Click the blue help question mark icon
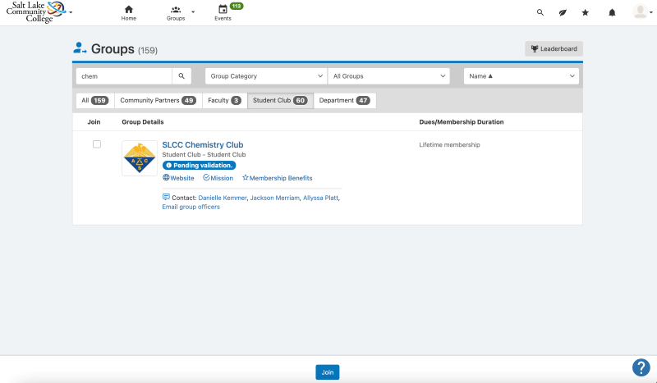This screenshot has height=383, width=657. tap(641, 367)
